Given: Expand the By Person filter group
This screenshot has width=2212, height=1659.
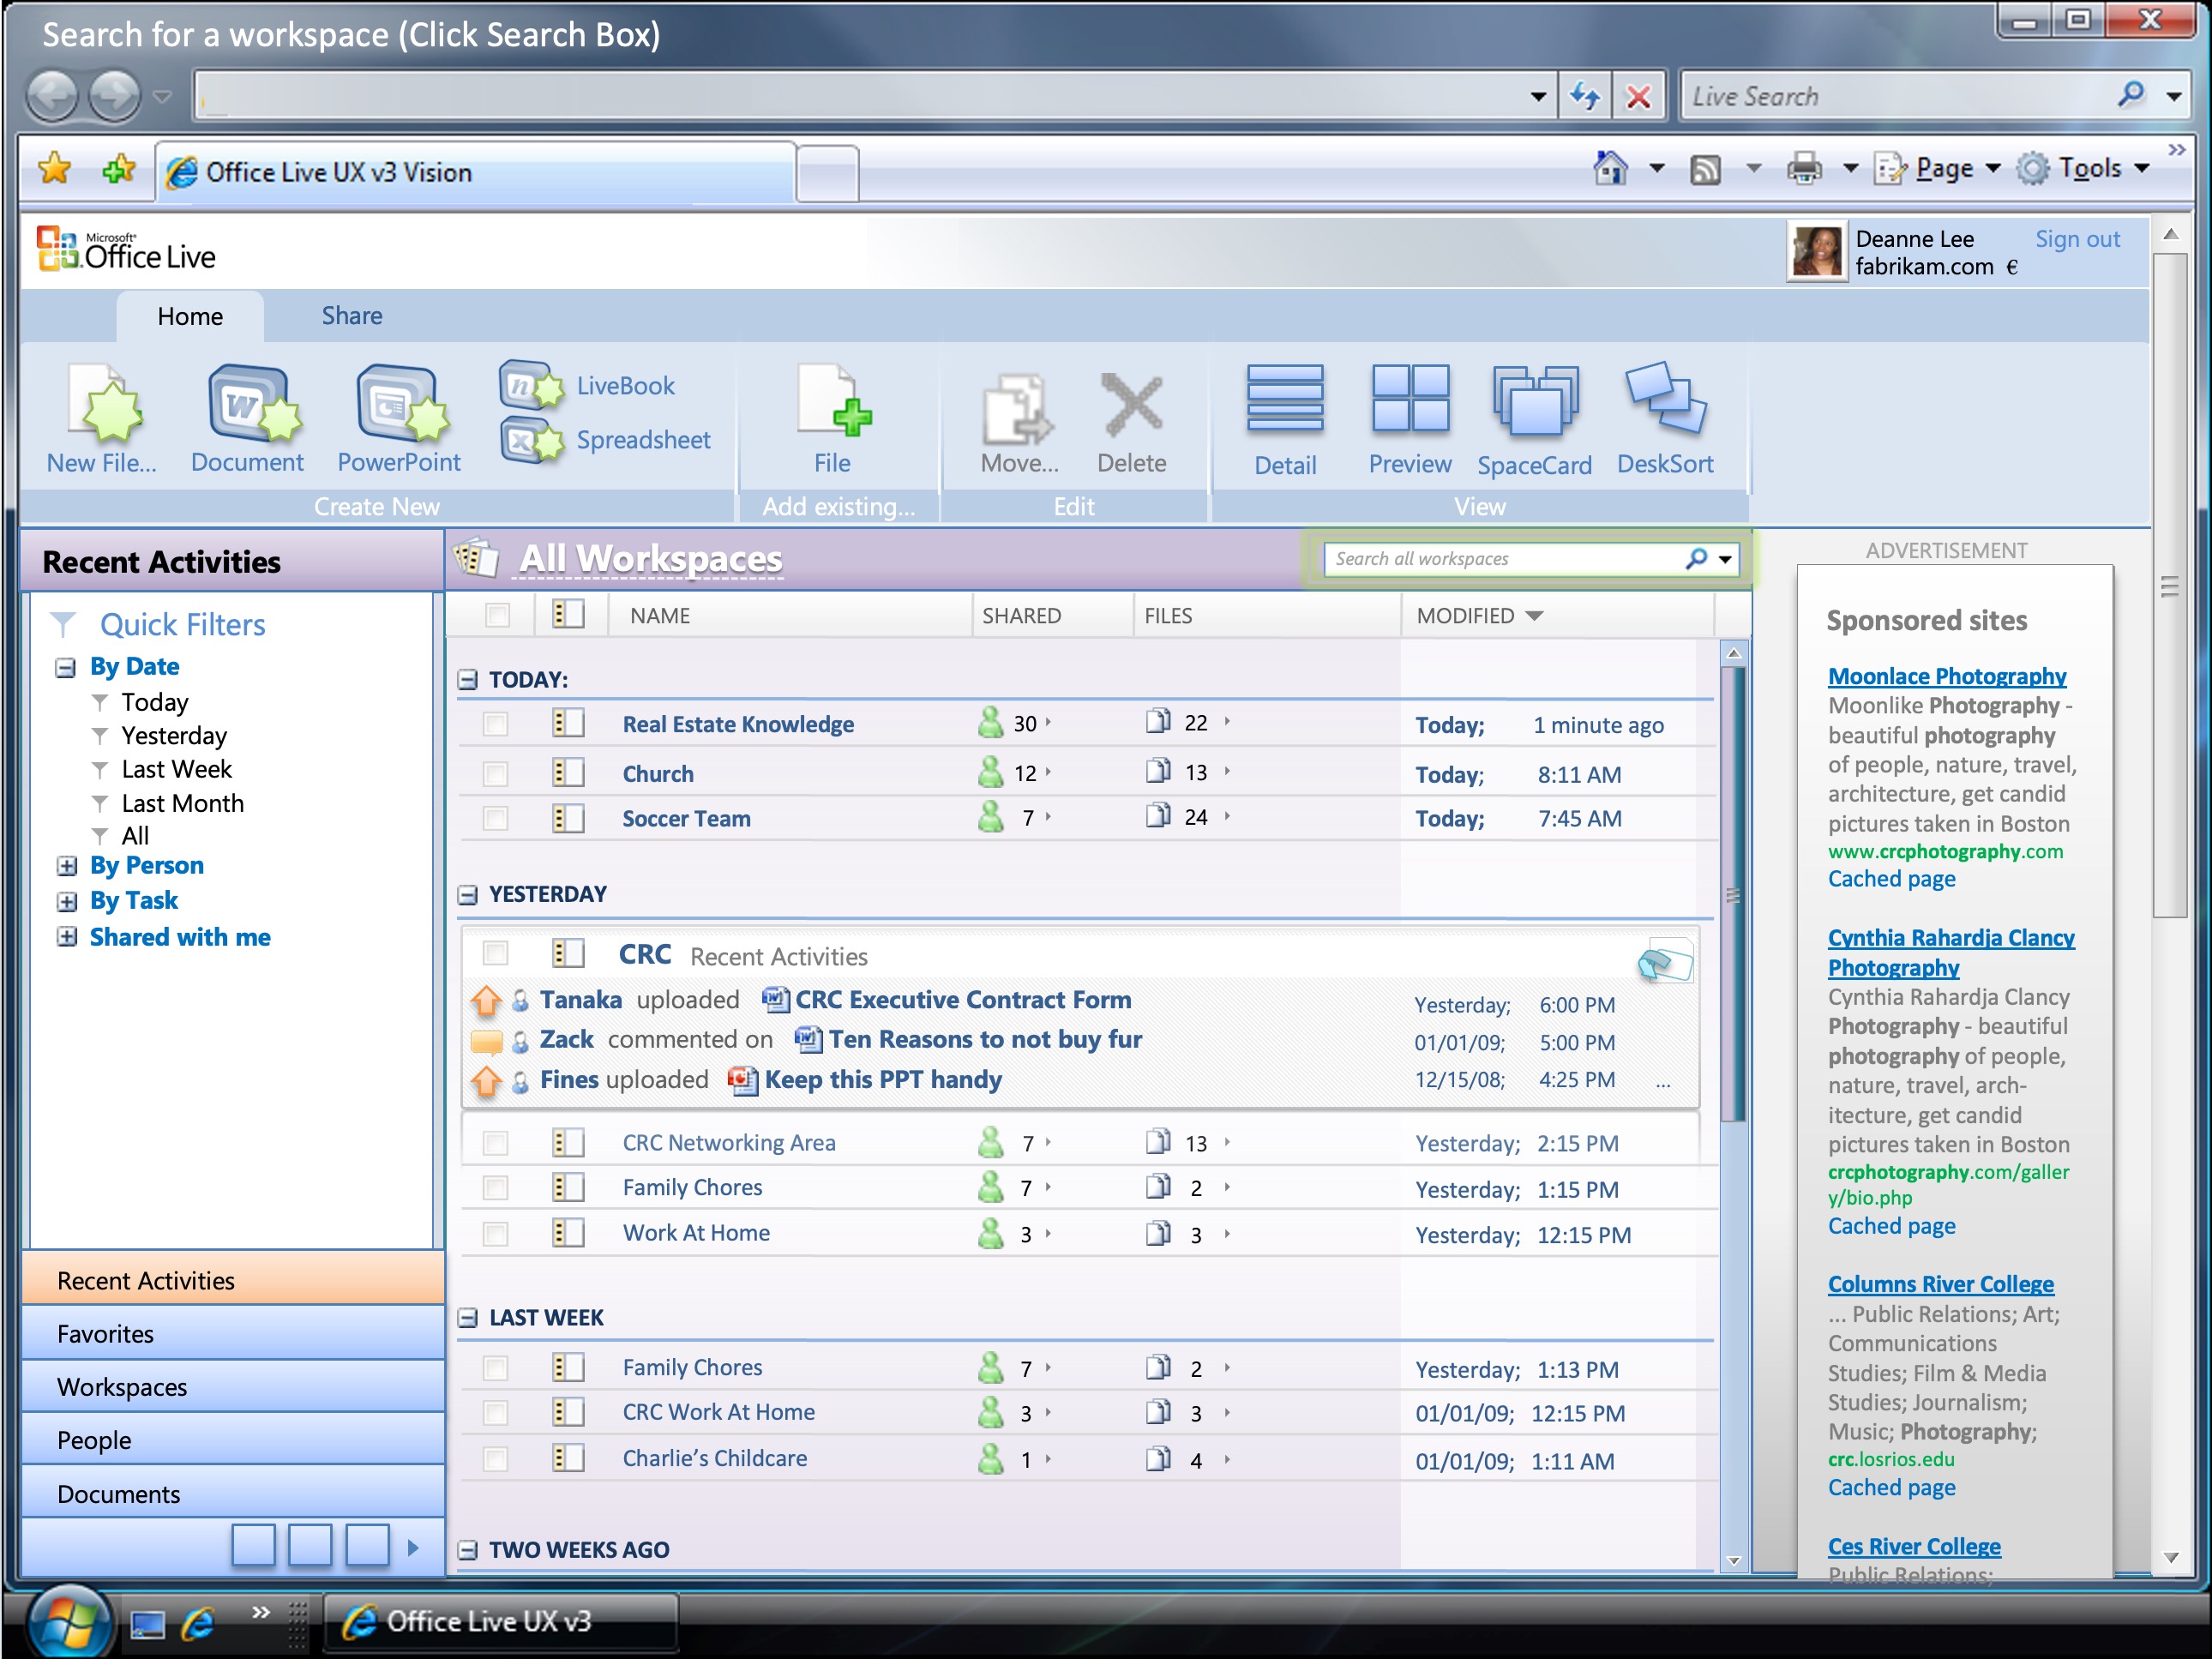Looking at the screenshot, I should pos(66,866).
